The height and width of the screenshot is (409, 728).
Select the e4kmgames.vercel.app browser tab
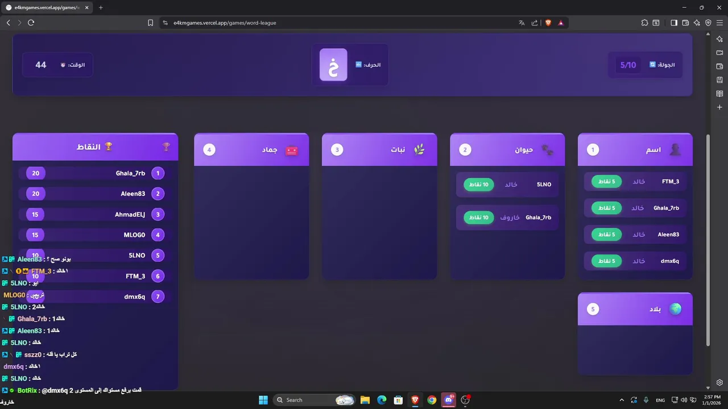coord(47,7)
